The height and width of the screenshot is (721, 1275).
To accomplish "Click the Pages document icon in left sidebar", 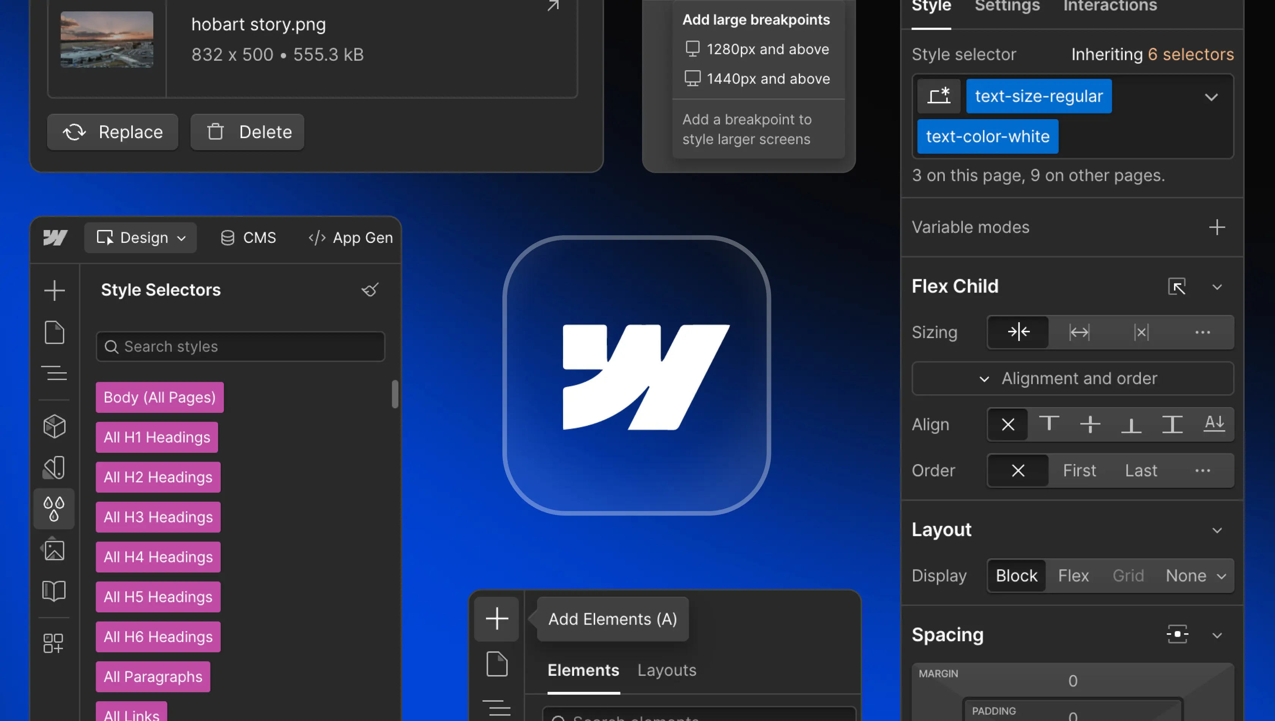I will tap(54, 332).
